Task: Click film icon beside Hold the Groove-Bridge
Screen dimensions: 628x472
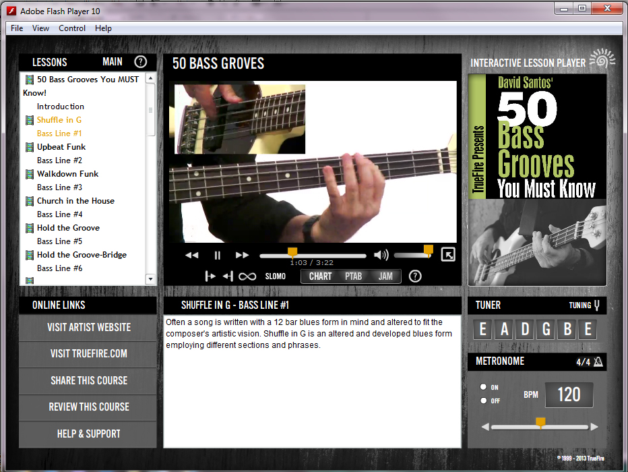Action: coord(30,255)
